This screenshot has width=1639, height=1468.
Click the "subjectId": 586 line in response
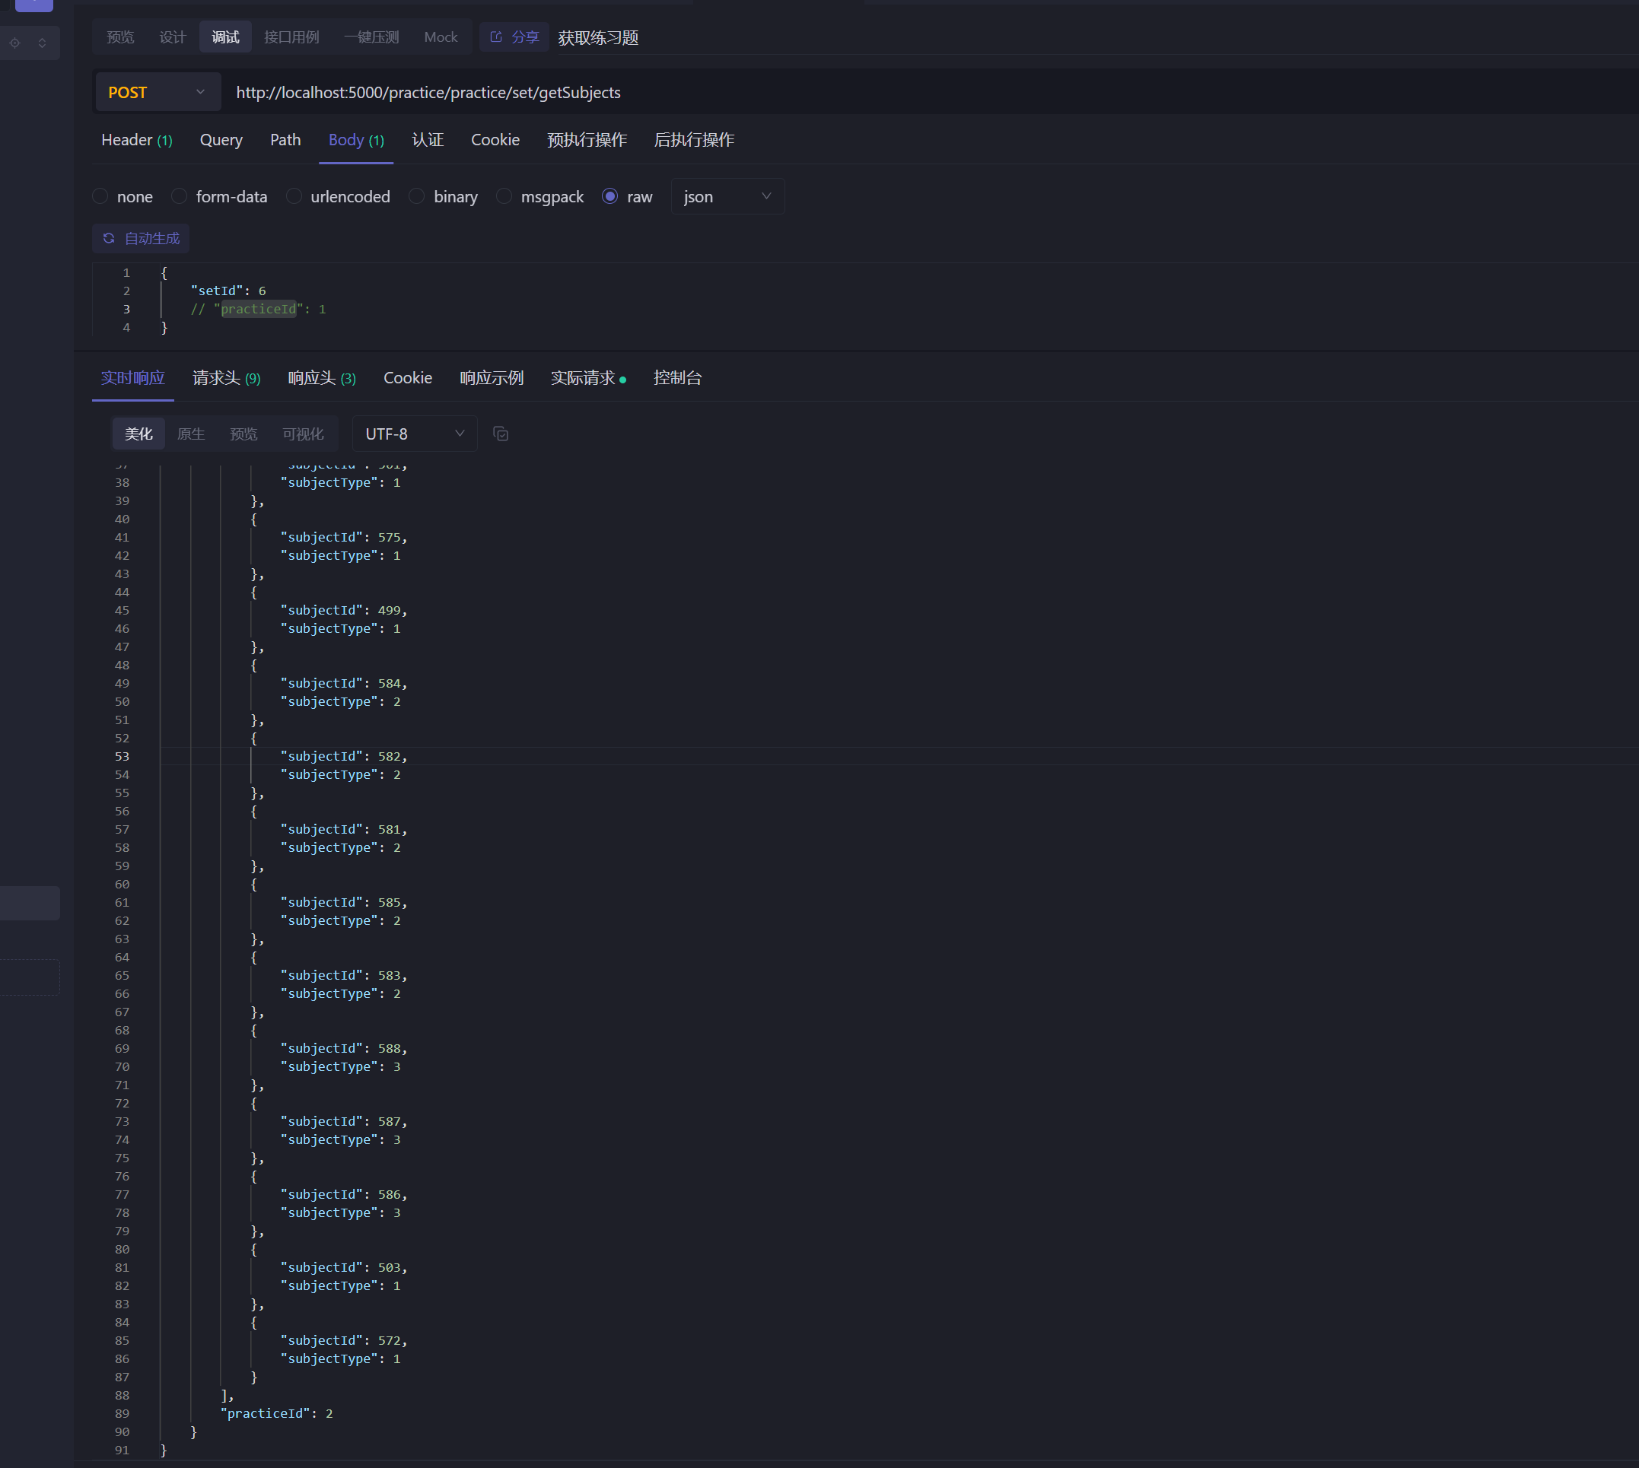pyautogui.click(x=344, y=1195)
